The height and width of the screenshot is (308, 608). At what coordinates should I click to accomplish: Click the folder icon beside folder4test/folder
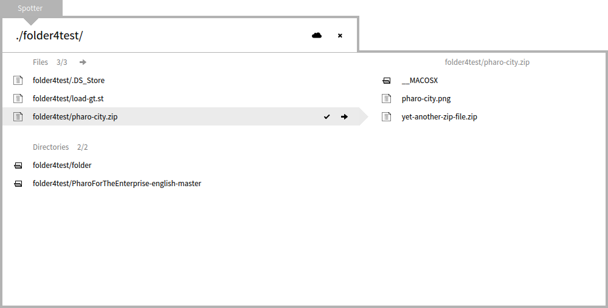tap(18, 166)
